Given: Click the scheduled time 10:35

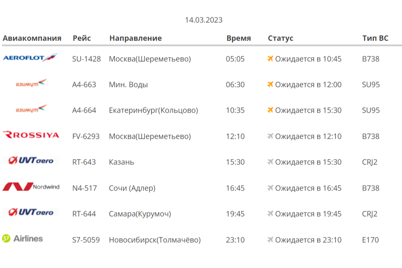Looking at the screenshot, I should (235, 110).
